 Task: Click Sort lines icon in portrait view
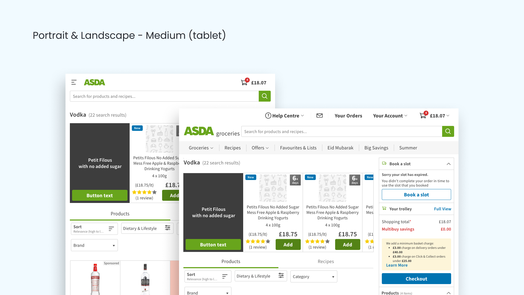[111, 229]
